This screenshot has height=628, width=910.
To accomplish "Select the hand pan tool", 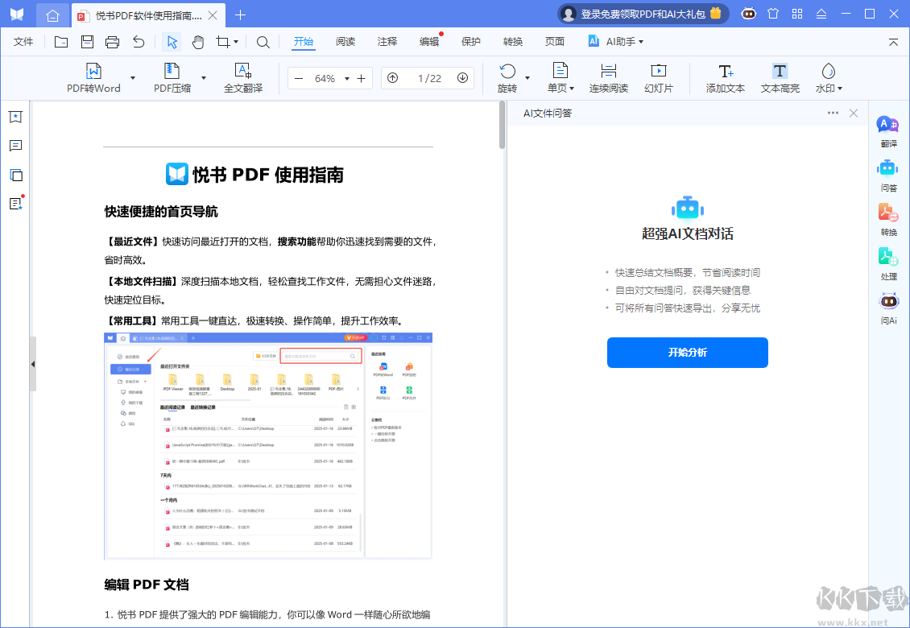I will (197, 42).
